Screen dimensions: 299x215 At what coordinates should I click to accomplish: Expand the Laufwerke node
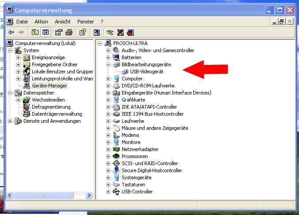[x=108, y=121]
